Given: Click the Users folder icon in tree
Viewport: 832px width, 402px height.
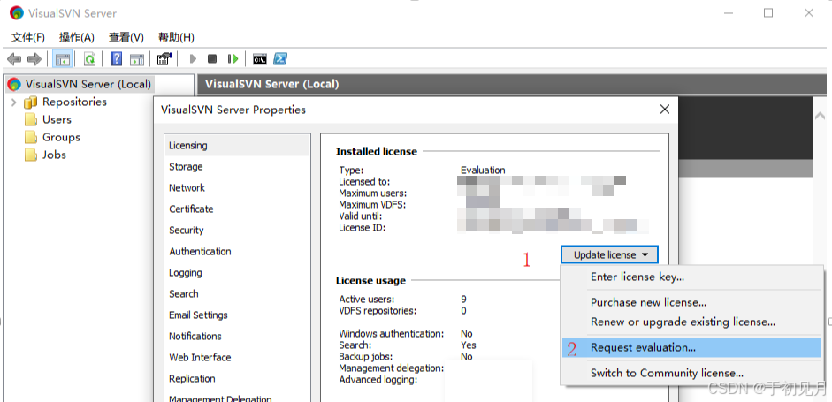Looking at the screenshot, I should [31, 119].
